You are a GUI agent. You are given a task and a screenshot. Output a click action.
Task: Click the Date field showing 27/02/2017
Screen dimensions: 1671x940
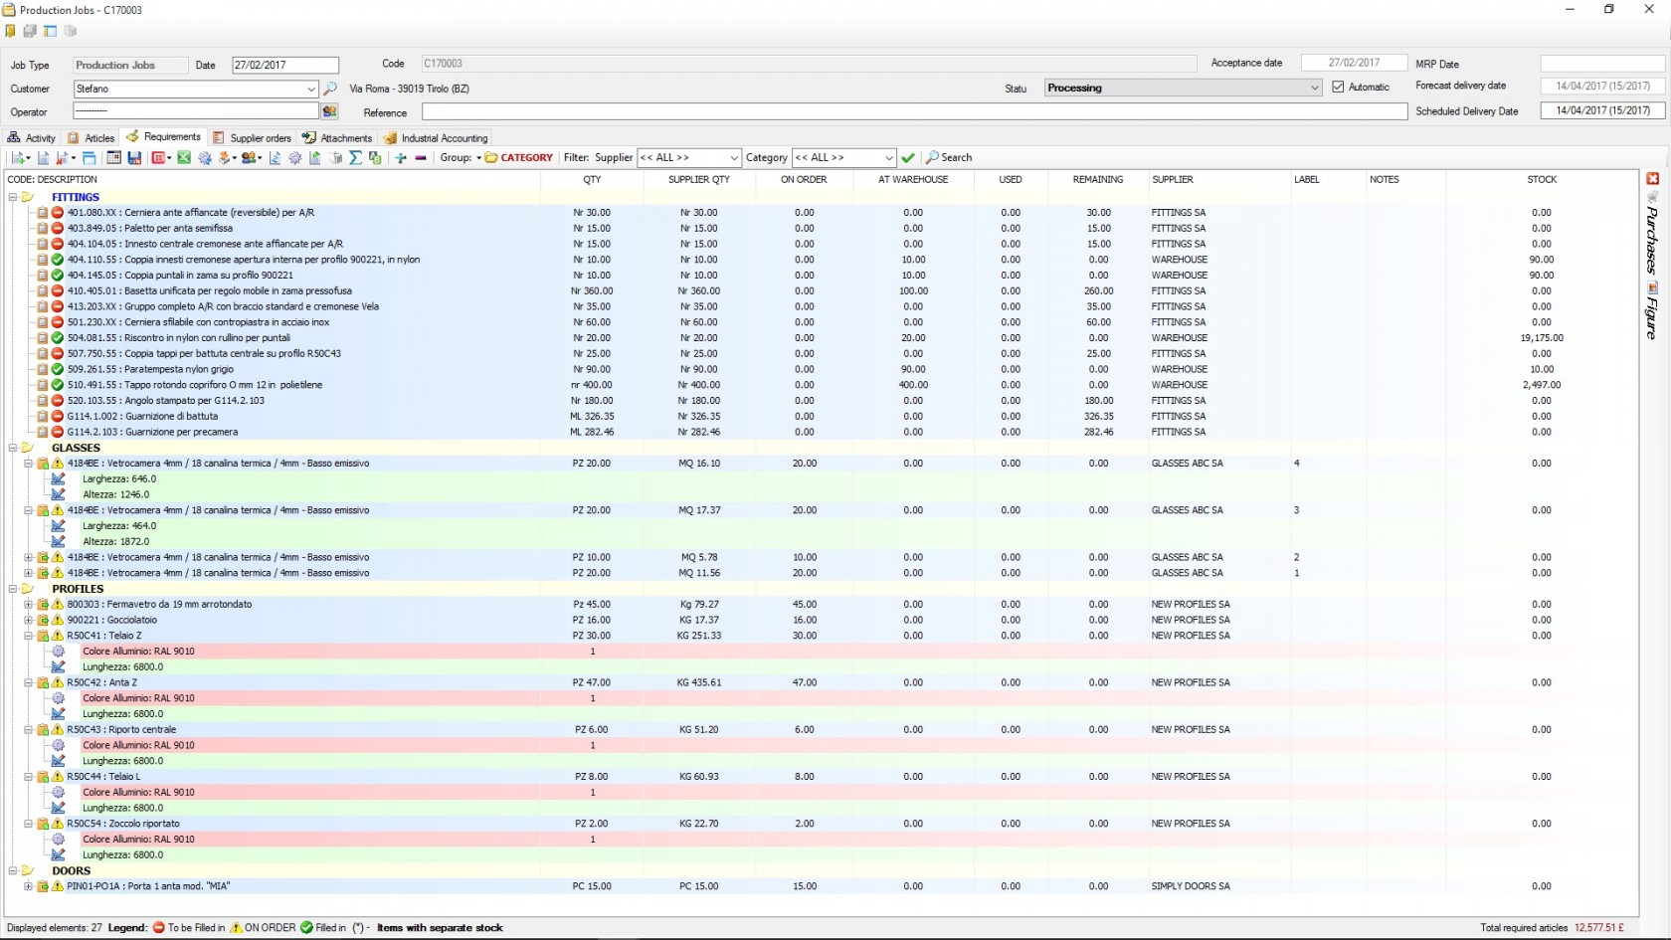point(285,65)
